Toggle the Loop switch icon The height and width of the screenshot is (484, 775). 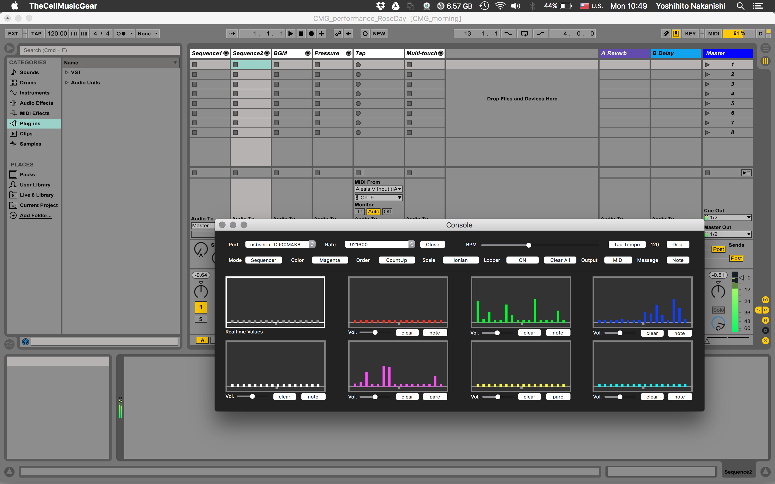524,34
